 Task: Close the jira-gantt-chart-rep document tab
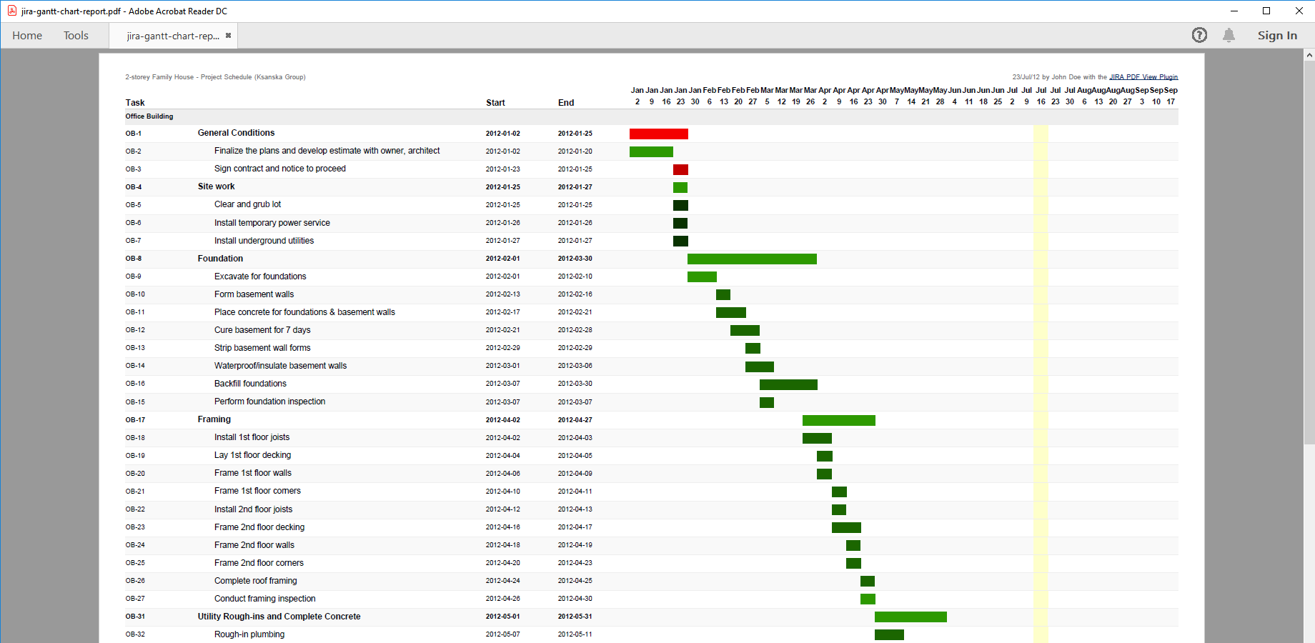pos(228,34)
